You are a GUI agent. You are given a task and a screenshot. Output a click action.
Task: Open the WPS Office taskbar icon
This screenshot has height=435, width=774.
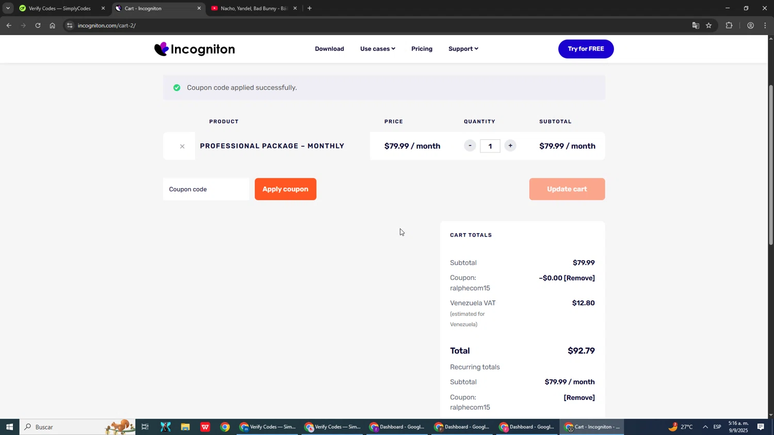205,427
